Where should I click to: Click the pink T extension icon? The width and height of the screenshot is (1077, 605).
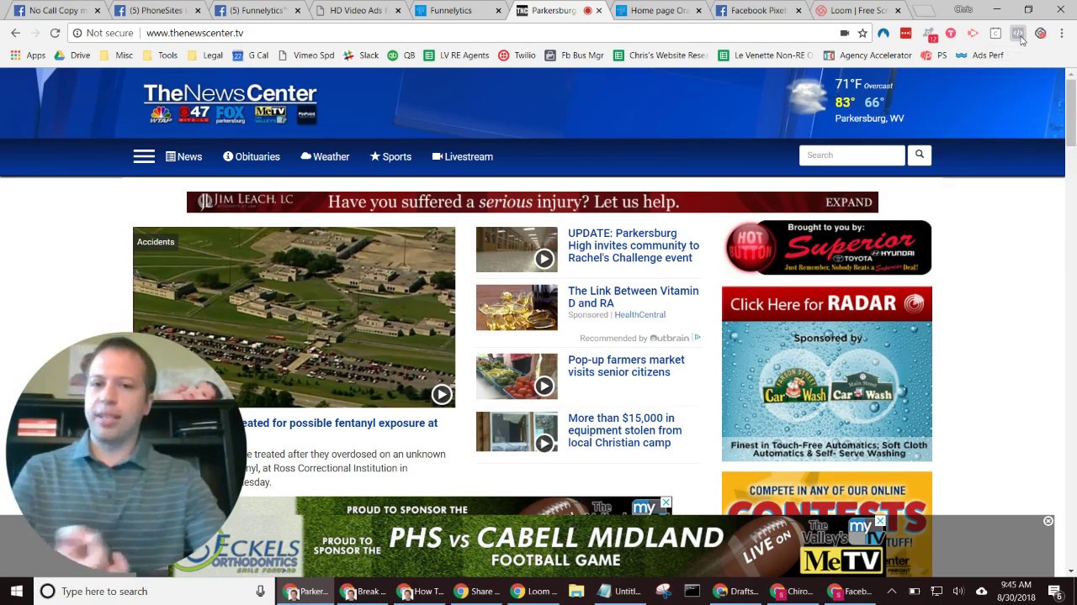pyautogui.click(x=951, y=33)
